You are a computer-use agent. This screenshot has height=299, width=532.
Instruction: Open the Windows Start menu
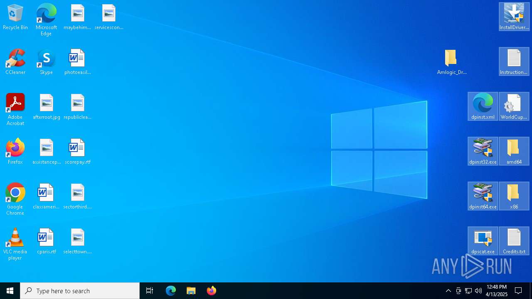10,291
